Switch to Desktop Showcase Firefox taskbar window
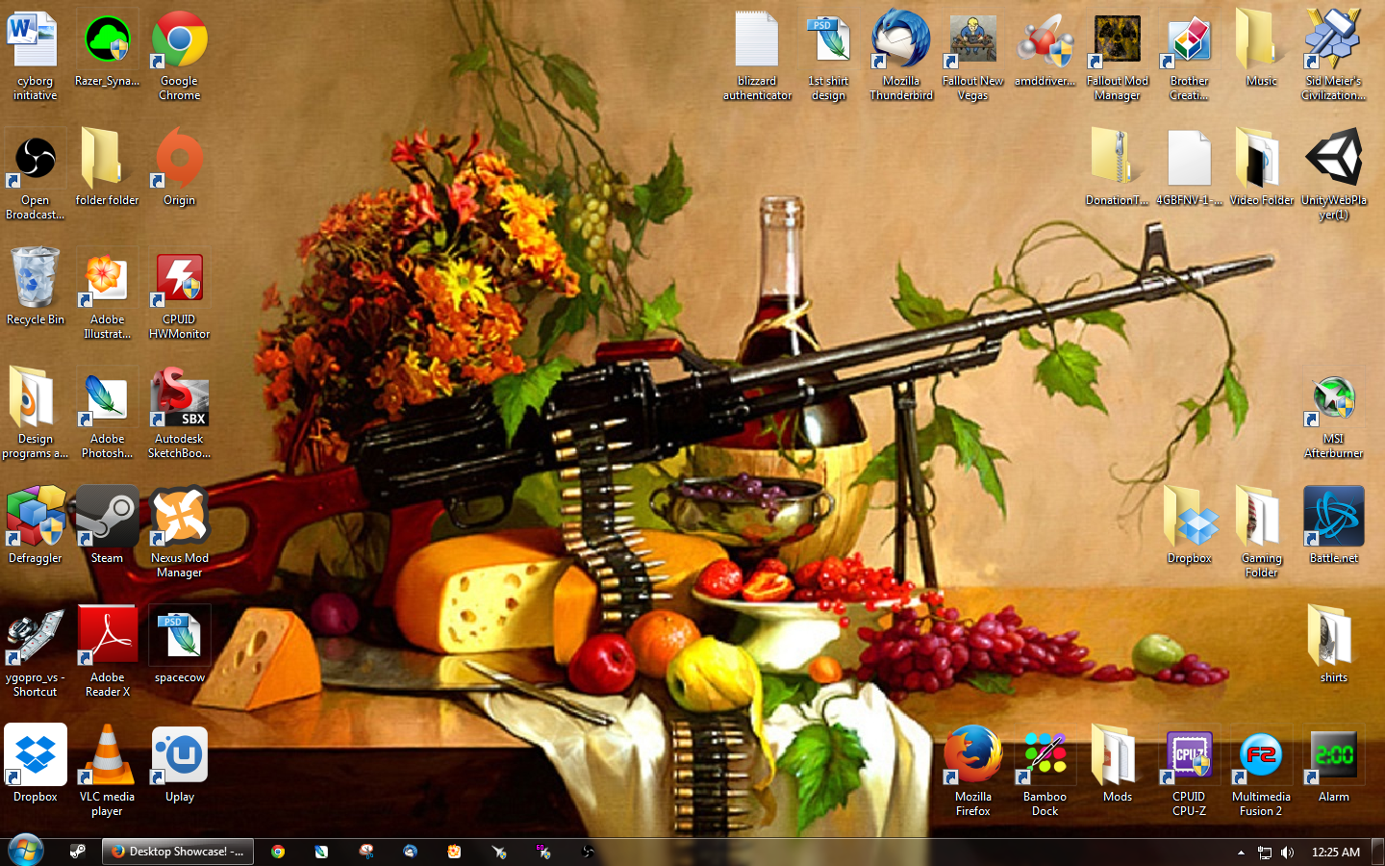 pos(178,852)
